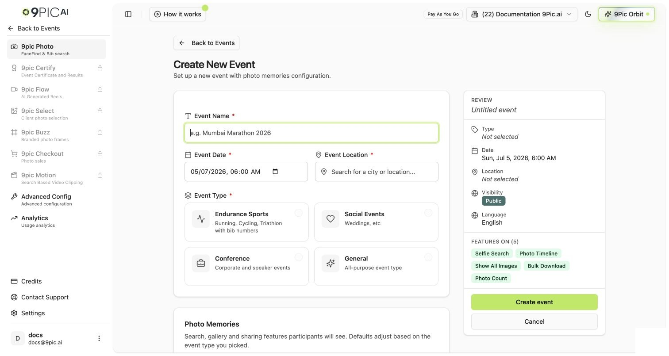Focus the Event Name input field
The height and width of the screenshot is (356, 669).
tap(311, 133)
